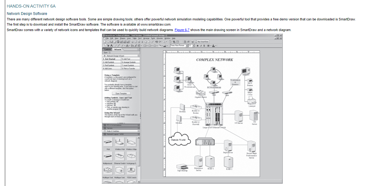Select the FDDI Switch symbol
The image size is (374, 186).
pos(131,170)
